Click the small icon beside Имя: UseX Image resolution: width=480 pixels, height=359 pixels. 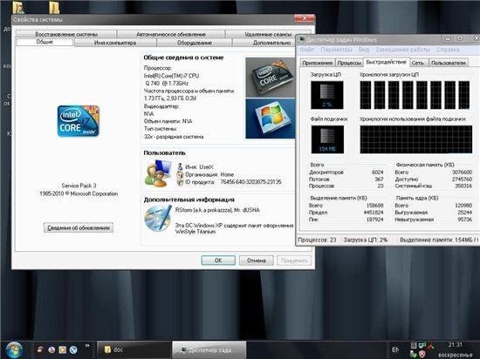180,166
